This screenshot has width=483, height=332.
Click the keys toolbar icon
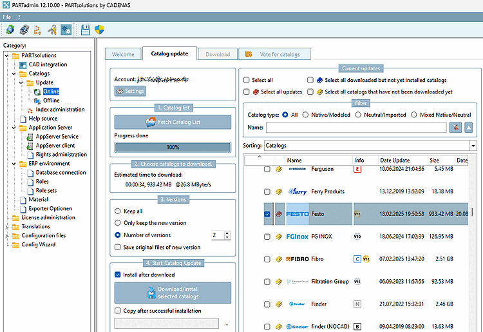point(52,30)
